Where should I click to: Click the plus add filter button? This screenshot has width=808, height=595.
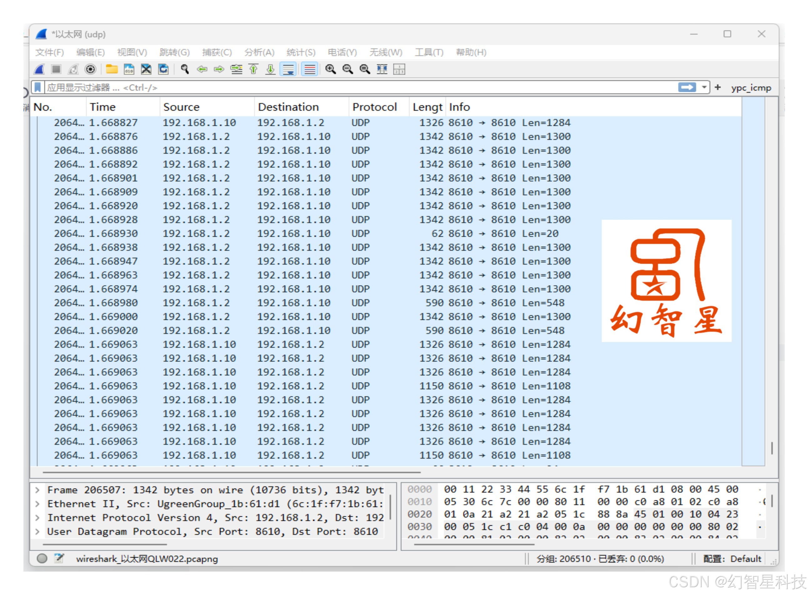click(718, 87)
